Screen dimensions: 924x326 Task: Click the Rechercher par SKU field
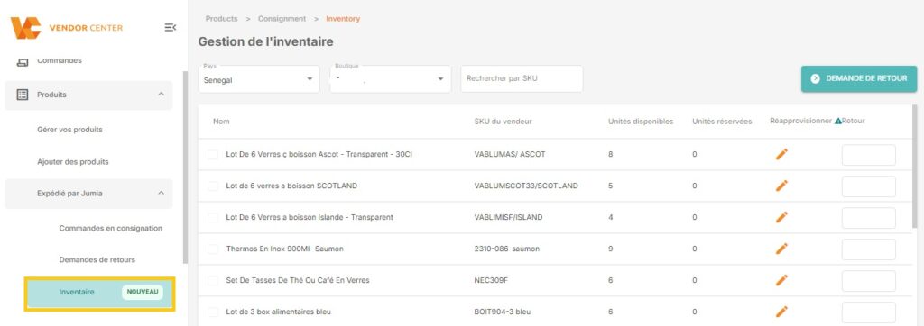tap(522, 79)
